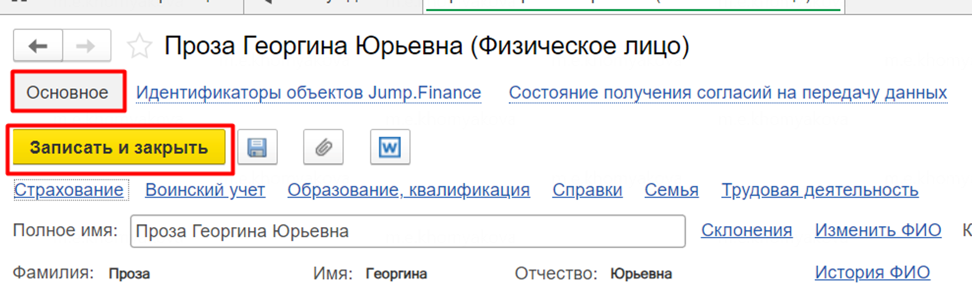The image size is (972, 283).
Task: Click the Изменить ФИО link
Action: [878, 230]
